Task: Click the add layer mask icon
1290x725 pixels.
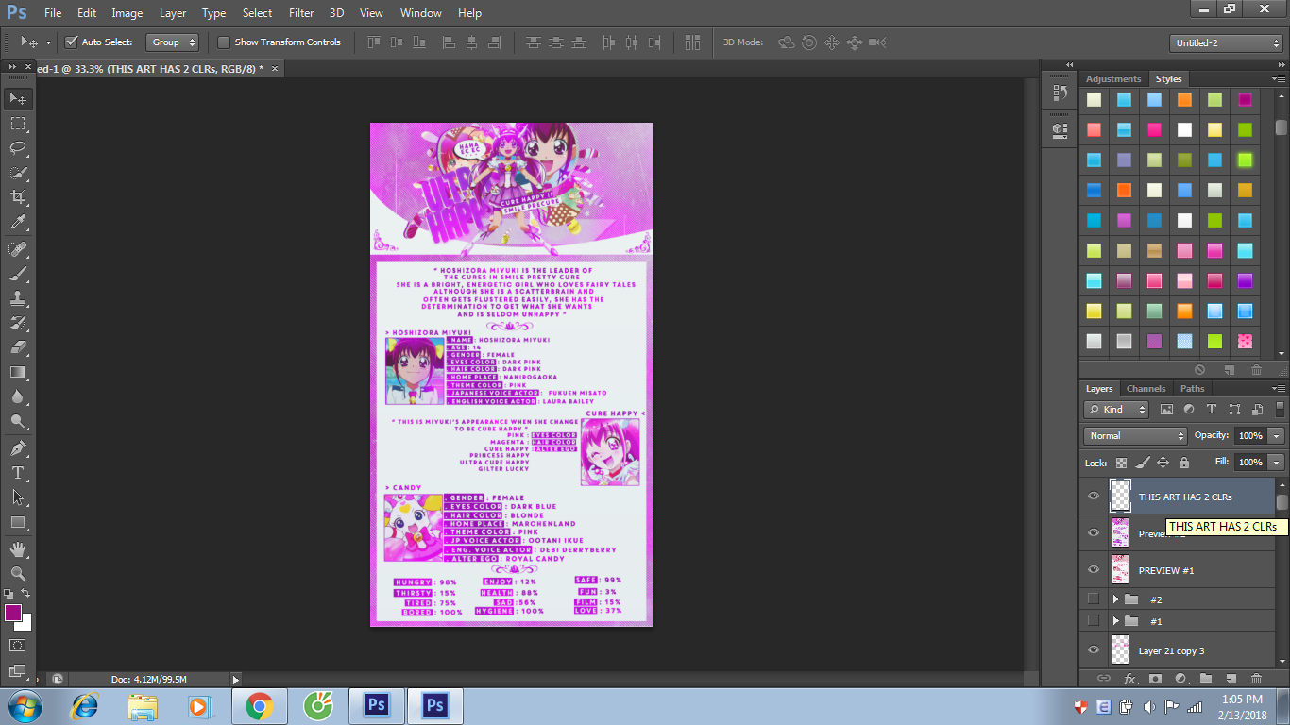Action: (1155, 679)
